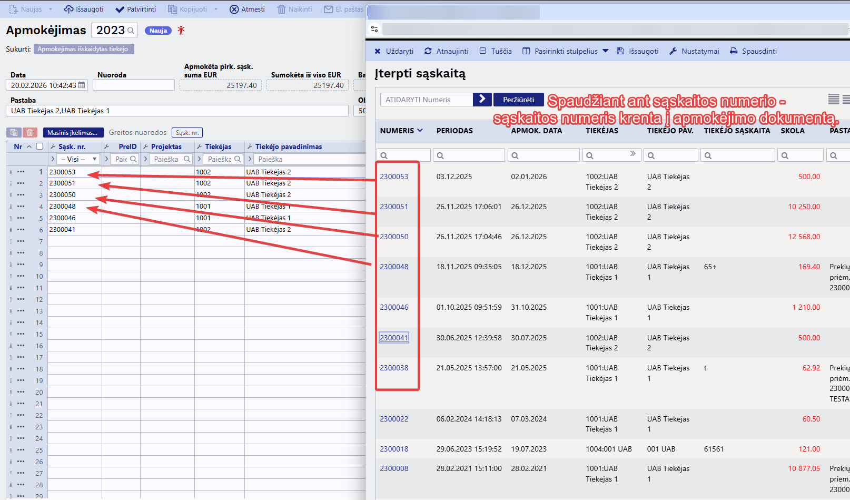Click the Spausdinti printer icon

coord(734,51)
